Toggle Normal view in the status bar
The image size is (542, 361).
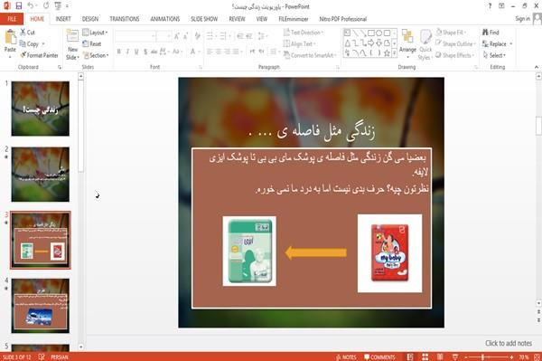click(410, 356)
